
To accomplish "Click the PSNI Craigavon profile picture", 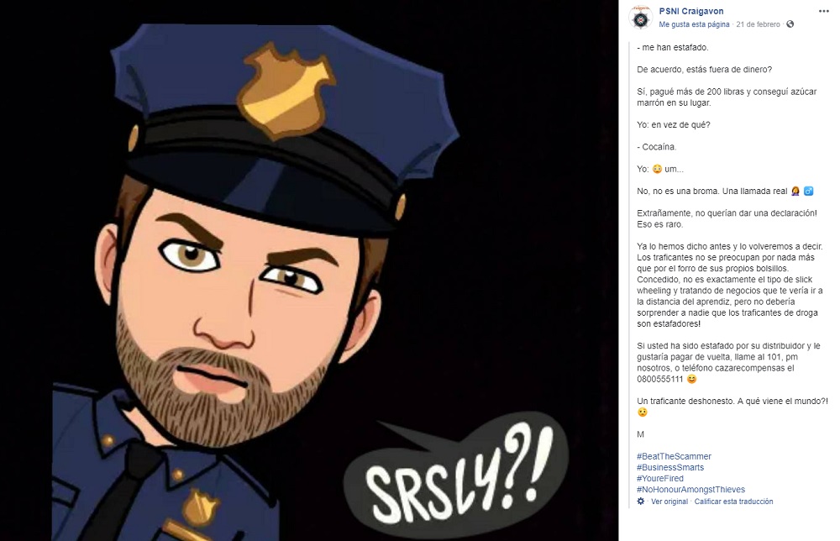I will point(643,18).
